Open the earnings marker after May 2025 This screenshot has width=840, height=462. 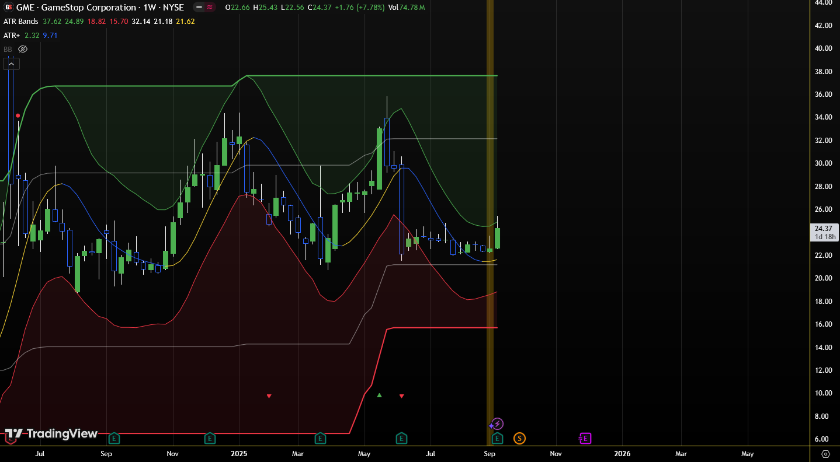point(401,437)
